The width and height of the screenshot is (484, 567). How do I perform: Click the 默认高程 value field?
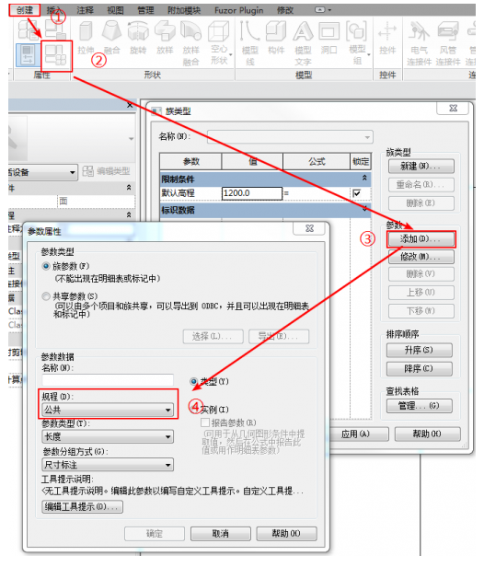tap(251, 193)
